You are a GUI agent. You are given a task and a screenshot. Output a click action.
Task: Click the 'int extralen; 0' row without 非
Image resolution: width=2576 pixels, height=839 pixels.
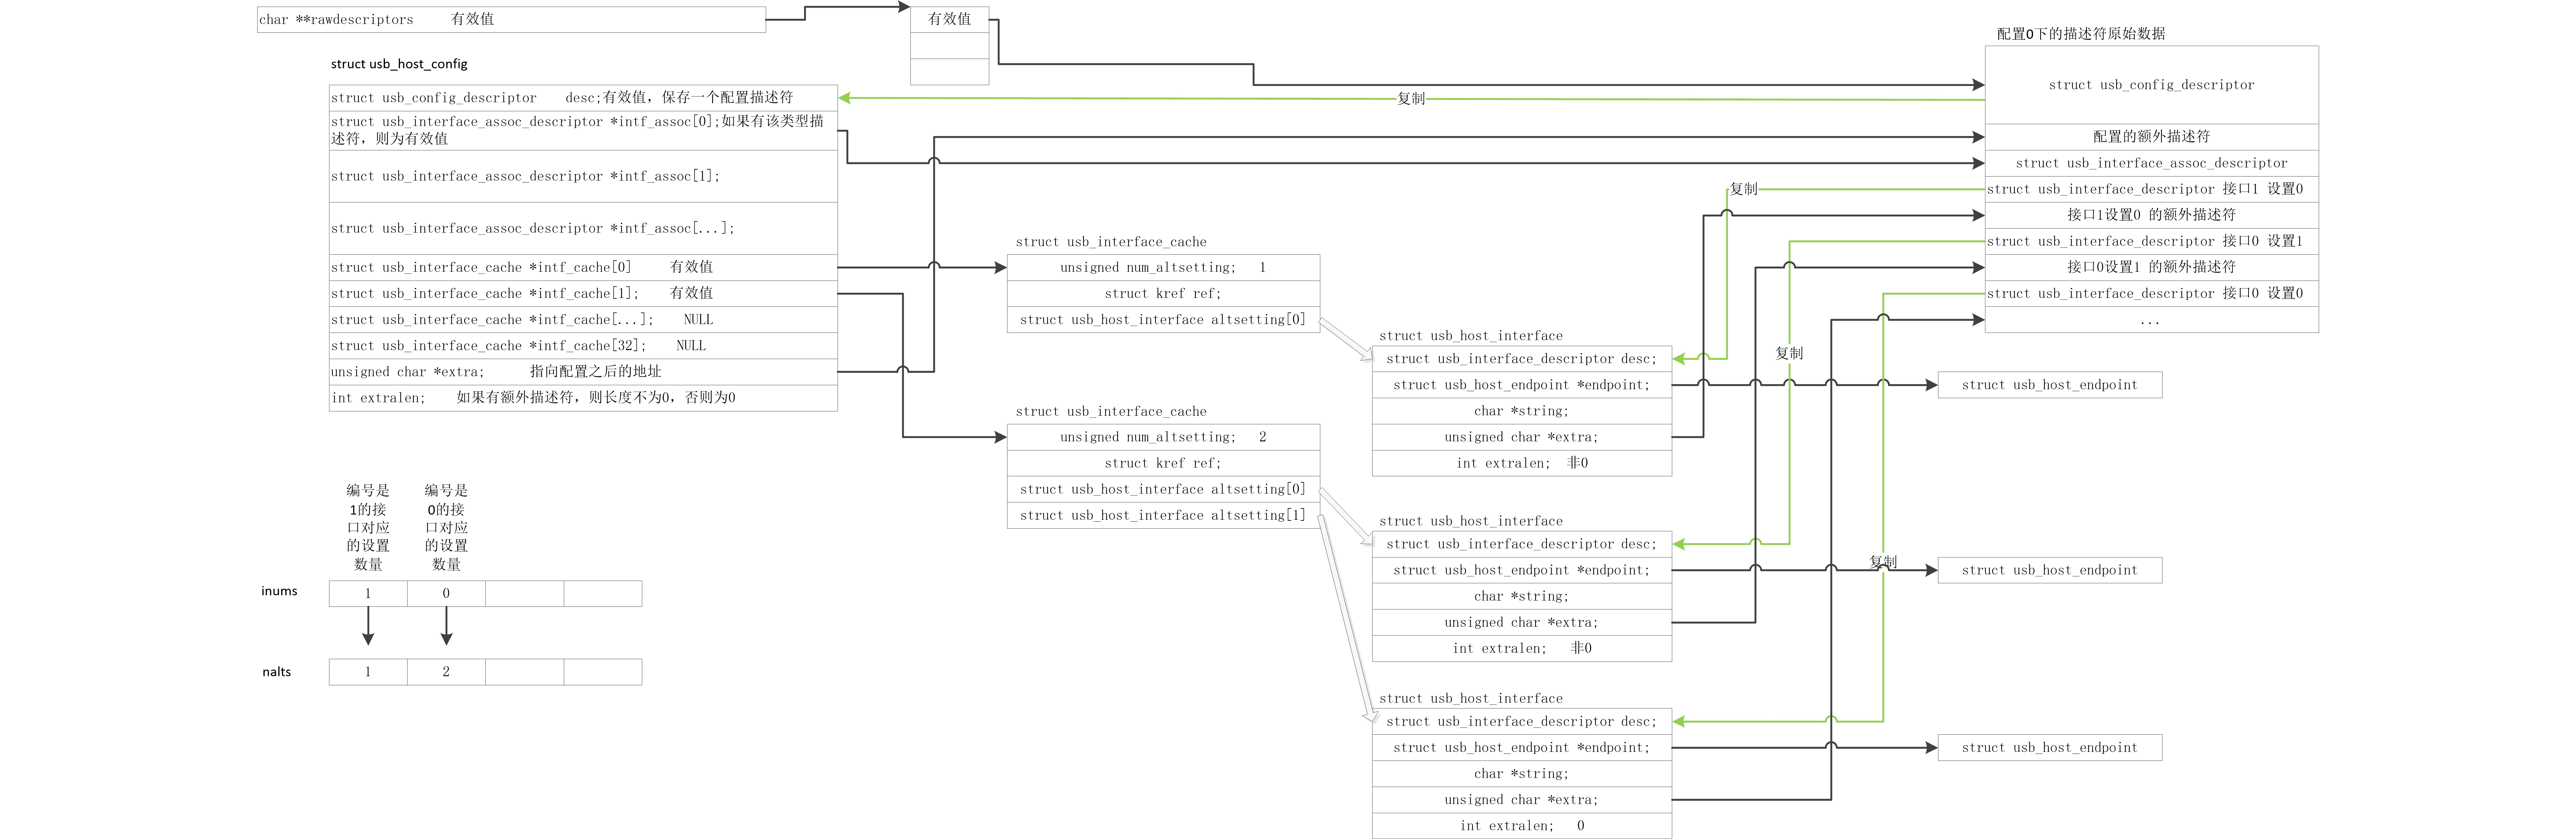pos(1522,826)
